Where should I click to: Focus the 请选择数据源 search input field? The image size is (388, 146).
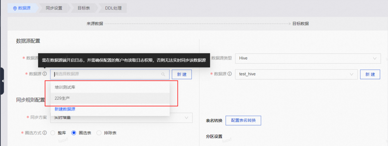tap(107, 74)
